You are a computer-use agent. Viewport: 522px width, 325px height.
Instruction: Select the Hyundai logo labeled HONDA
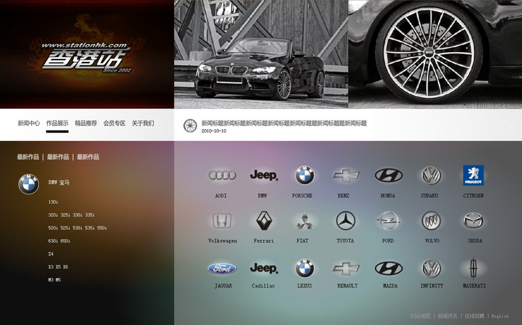point(388,175)
